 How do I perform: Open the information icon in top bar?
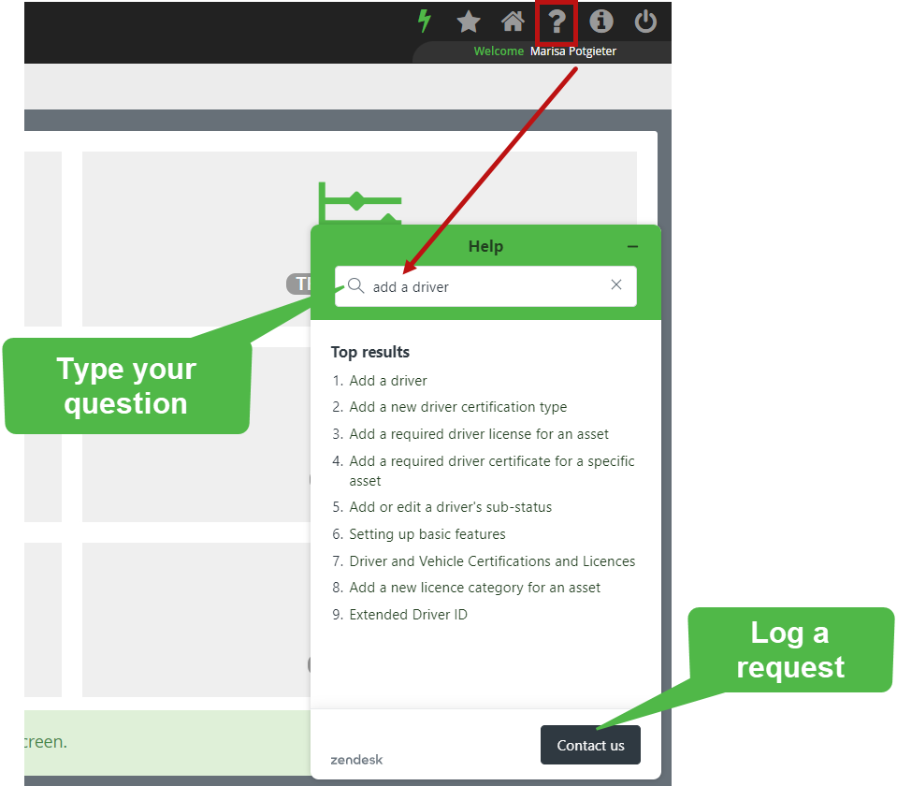601,22
